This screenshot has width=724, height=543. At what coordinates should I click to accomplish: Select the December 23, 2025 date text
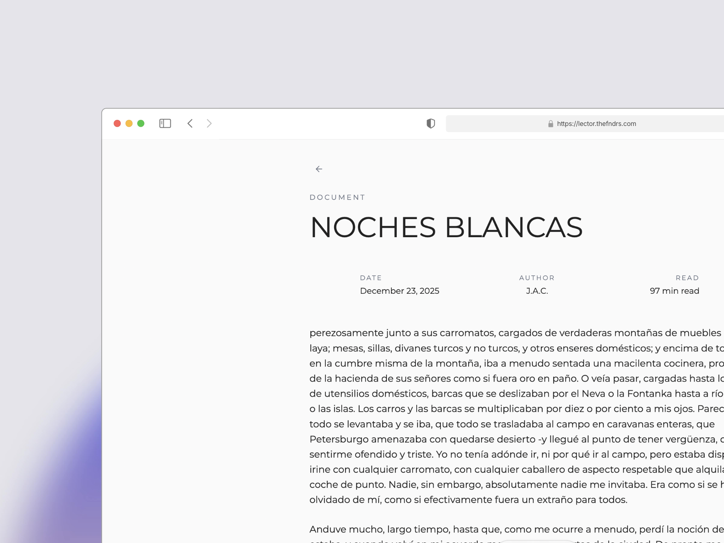click(x=399, y=291)
